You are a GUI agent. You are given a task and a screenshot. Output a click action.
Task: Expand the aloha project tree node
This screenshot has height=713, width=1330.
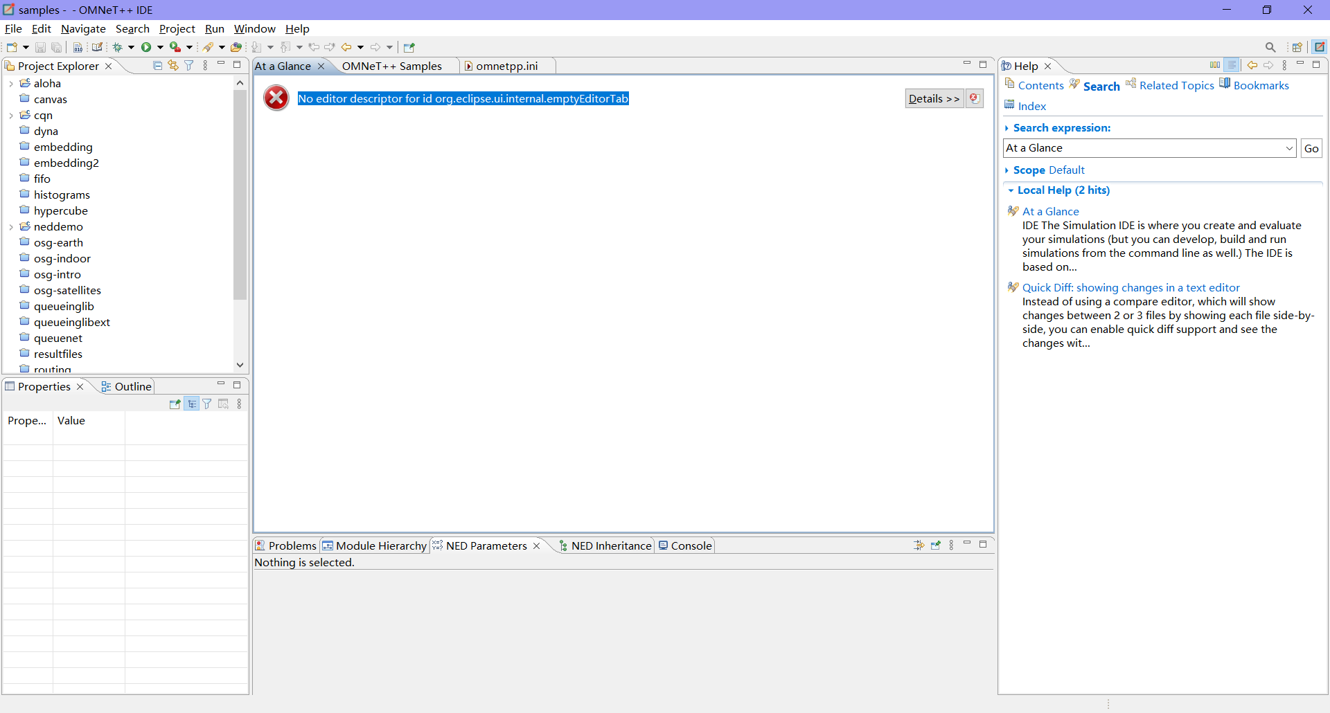11,84
